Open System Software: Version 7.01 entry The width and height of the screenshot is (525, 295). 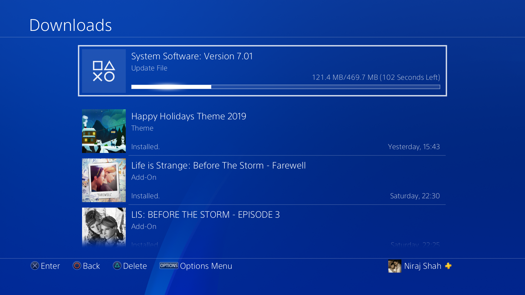[262, 71]
